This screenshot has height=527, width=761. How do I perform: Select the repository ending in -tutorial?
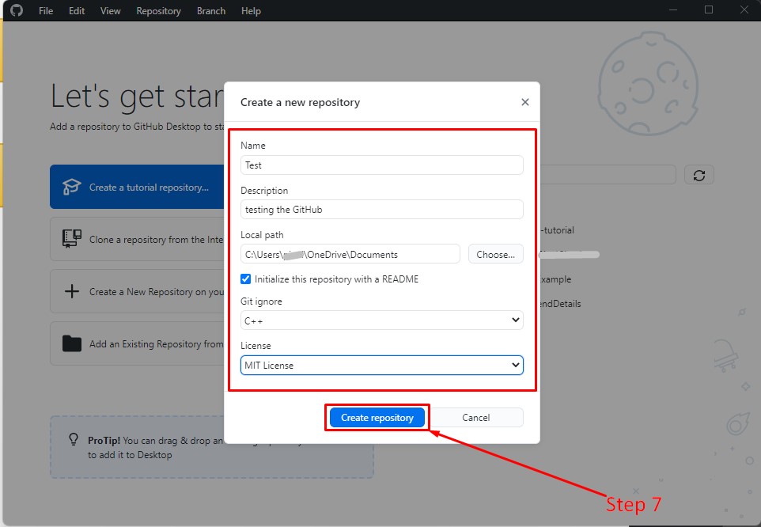click(558, 230)
